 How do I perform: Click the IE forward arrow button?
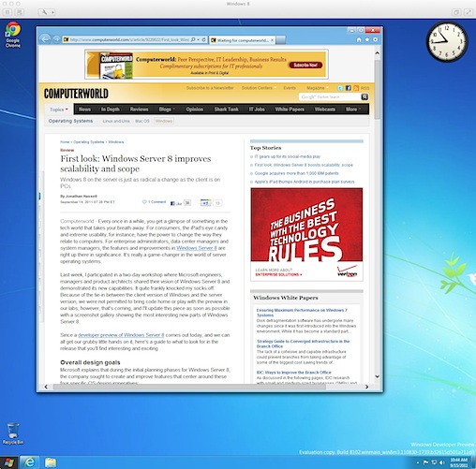[56, 39]
